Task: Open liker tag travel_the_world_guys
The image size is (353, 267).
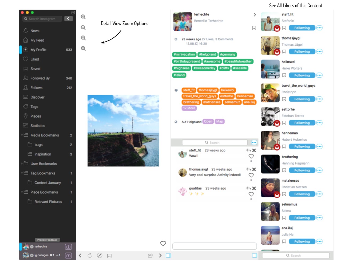Action: [200, 96]
